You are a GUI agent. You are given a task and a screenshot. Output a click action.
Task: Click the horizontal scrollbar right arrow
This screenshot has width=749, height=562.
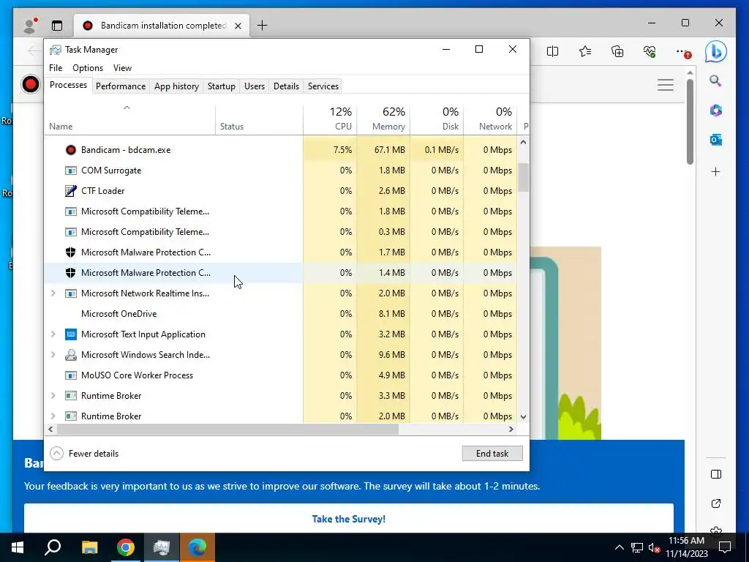[511, 429]
